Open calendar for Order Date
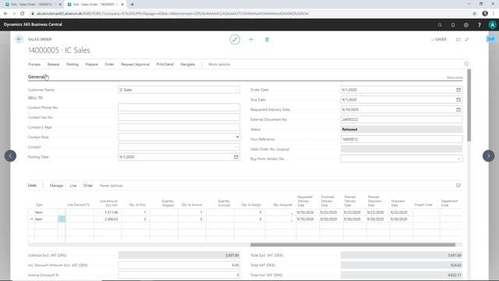 458,90
